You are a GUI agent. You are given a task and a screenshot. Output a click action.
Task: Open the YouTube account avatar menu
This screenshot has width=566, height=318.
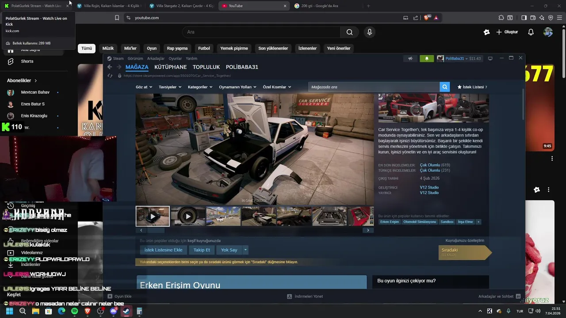pyautogui.click(x=548, y=32)
